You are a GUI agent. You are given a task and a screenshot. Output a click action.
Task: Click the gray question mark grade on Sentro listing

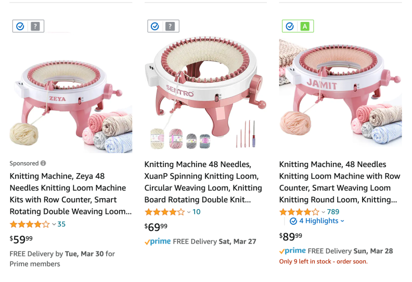(170, 27)
